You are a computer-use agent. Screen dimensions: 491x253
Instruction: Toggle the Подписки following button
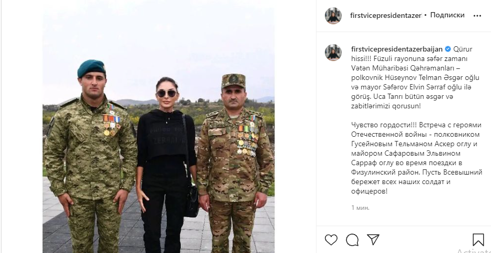(x=447, y=15)
